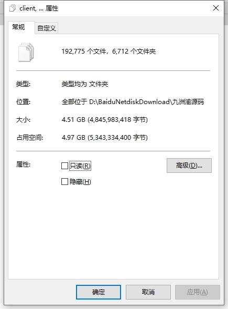Switch to the 常规 tab

pyautogui.click(x=19, y=27)
